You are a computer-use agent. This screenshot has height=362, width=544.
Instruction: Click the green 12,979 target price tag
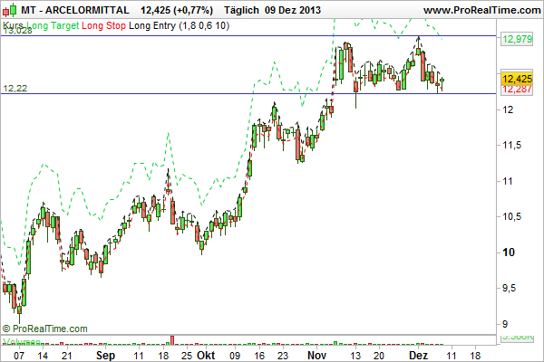517,39
